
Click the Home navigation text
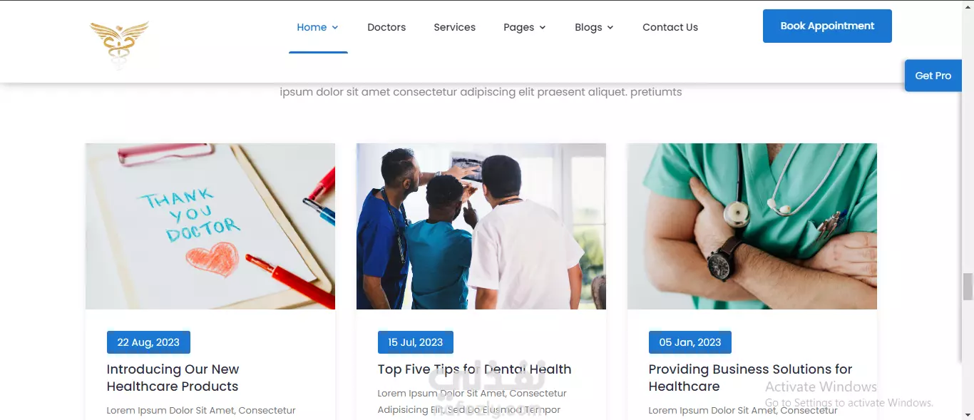pyautogui.click(x=312, y=27)
